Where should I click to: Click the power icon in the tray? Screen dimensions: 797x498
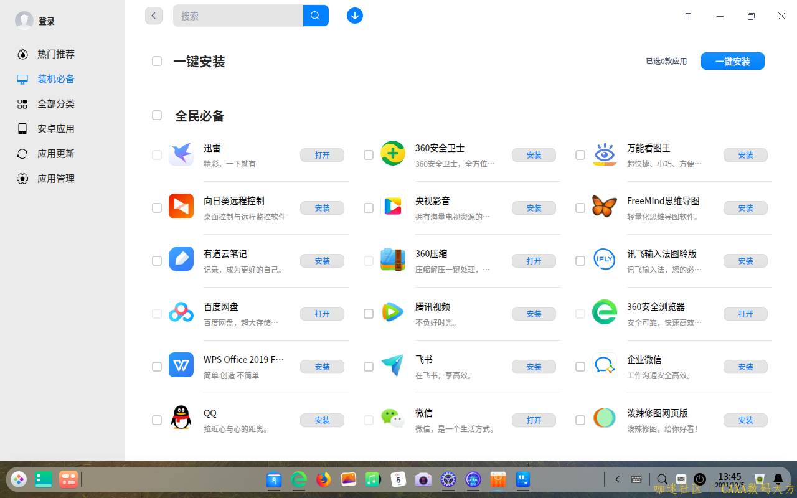pyautogui.click(x=700, y=479)
